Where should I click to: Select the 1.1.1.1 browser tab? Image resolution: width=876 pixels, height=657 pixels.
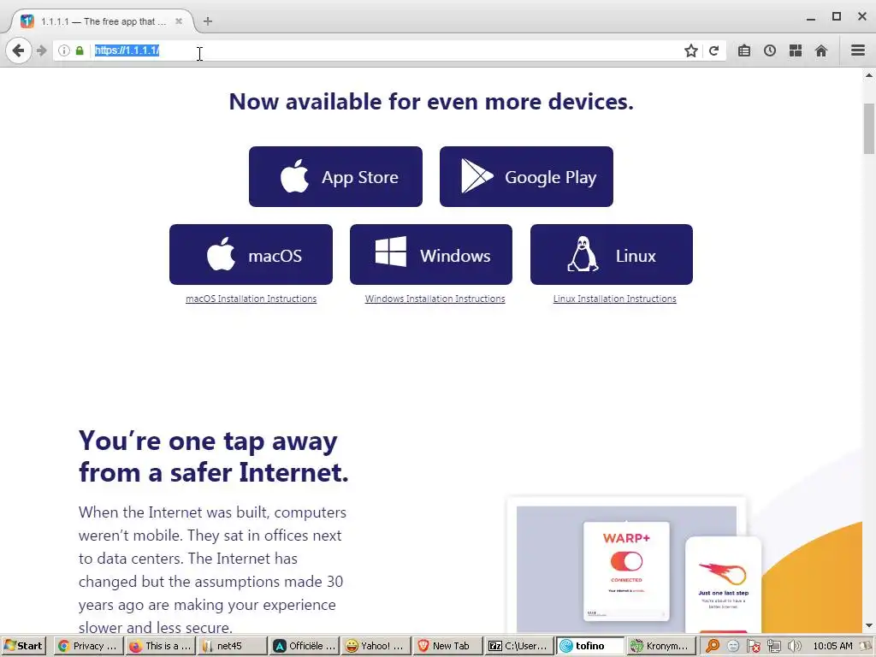click(103, 21)
